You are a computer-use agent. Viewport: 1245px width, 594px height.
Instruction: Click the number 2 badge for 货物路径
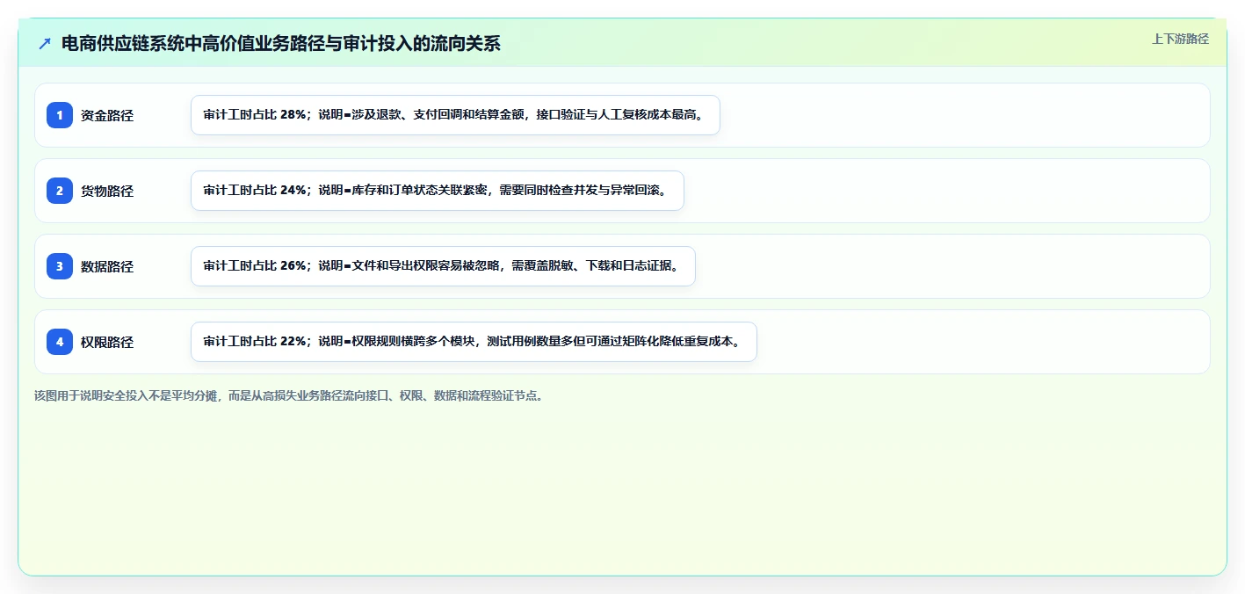coord(60,191)
